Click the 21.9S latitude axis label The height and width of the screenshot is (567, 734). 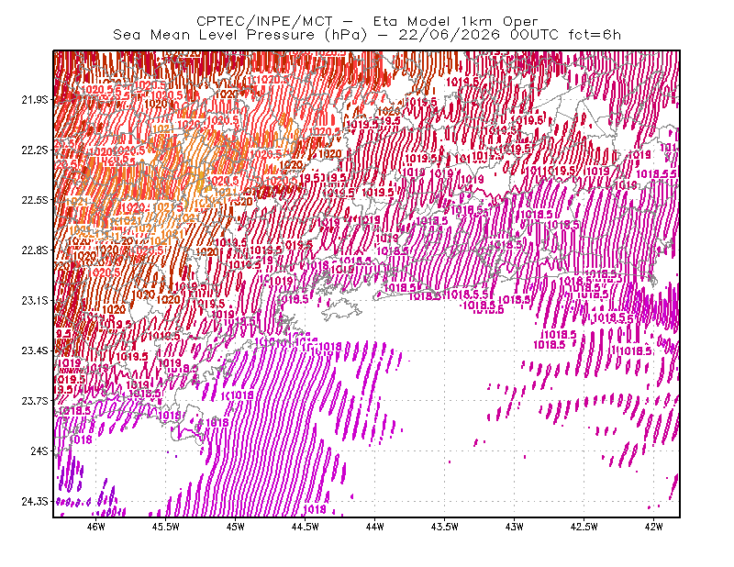34,100
